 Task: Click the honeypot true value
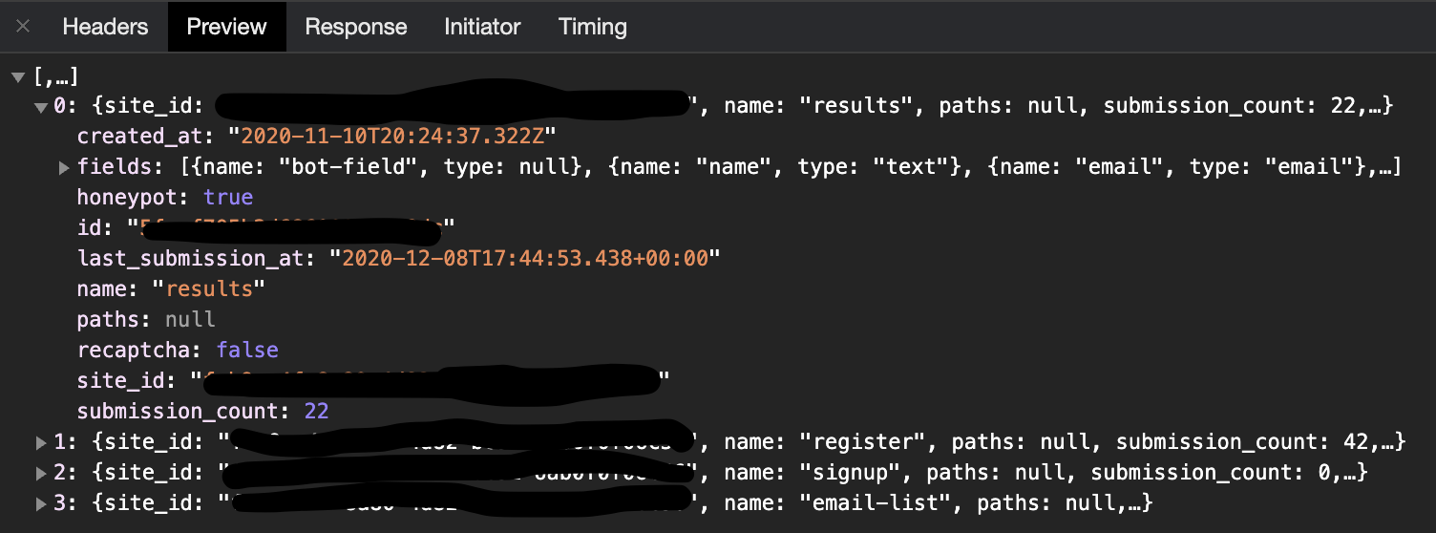tap(228, 198)
